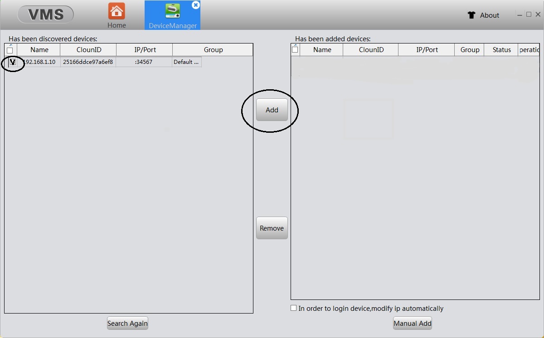Enable modify ip automatically option
The image size is (544, 338).
click(294, 308)
